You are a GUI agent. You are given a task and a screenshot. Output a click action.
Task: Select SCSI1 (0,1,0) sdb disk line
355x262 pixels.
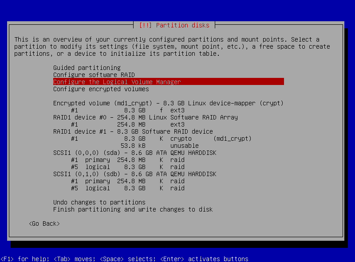[135, 174]
